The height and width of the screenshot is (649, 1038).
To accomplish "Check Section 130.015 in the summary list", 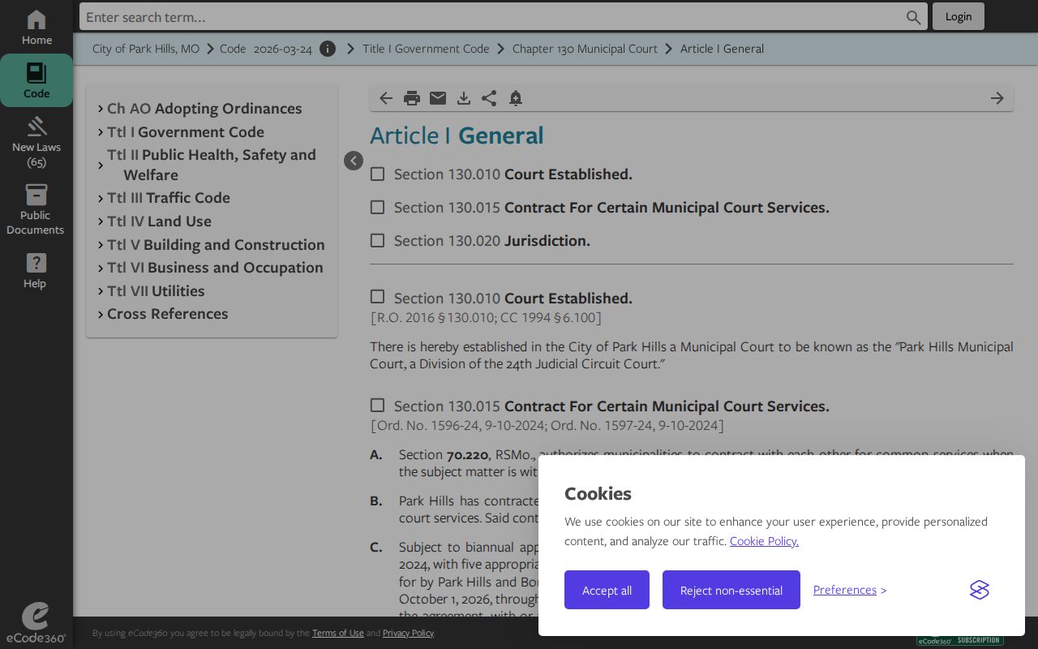I will coord(377,207).
